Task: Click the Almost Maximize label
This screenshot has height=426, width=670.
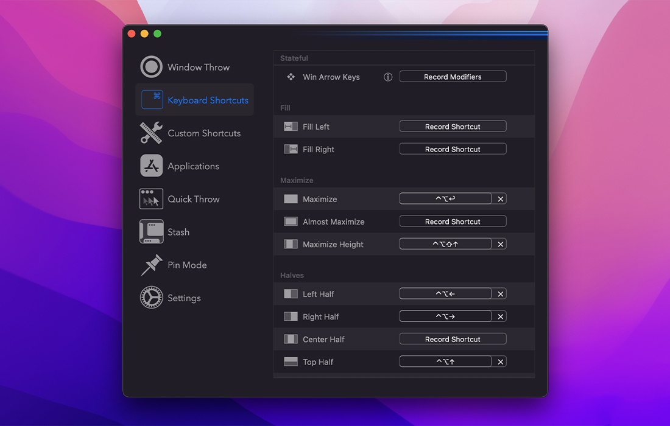Action: point(333,222)
